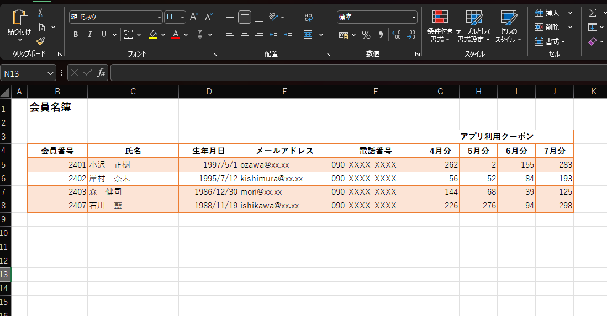
Task: Click the 貼り付け paste button
Action: (19, 25)
